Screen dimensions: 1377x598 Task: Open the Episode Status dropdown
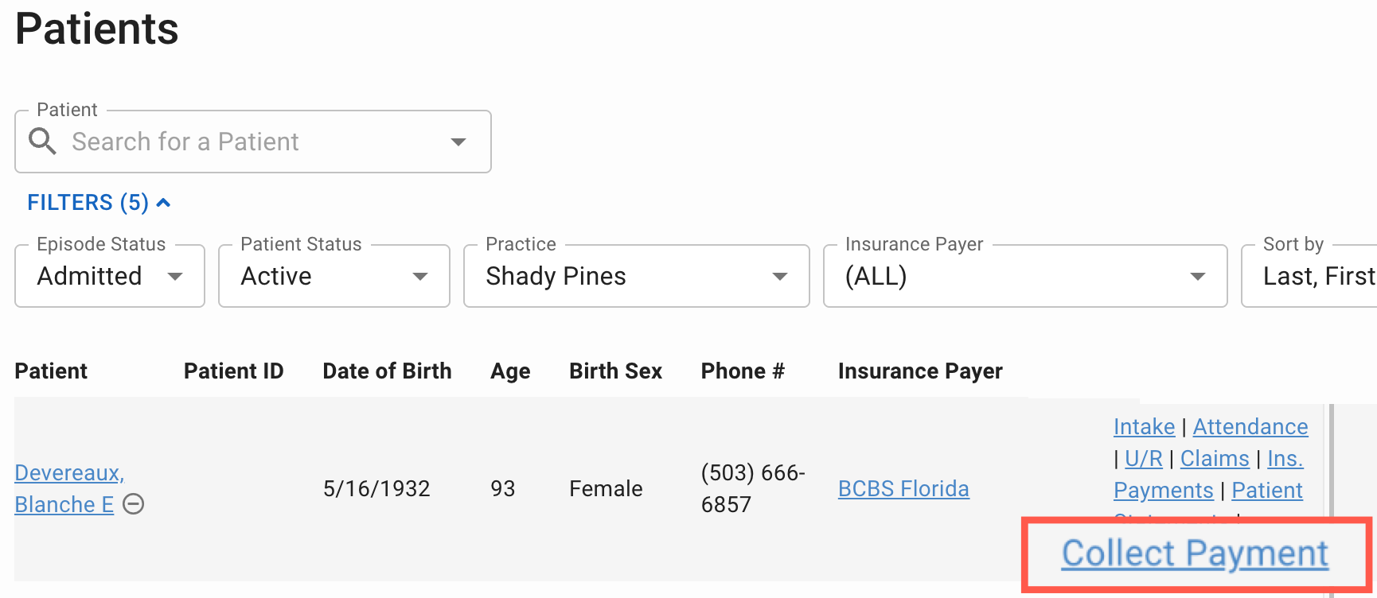click(x=176, y=277)
